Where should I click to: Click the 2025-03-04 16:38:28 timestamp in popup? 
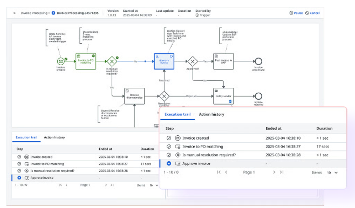click(283, 155)
